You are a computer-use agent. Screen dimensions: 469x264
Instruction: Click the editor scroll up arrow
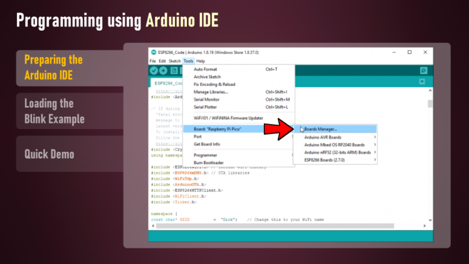pyautogui.click(x=430, y=90)
